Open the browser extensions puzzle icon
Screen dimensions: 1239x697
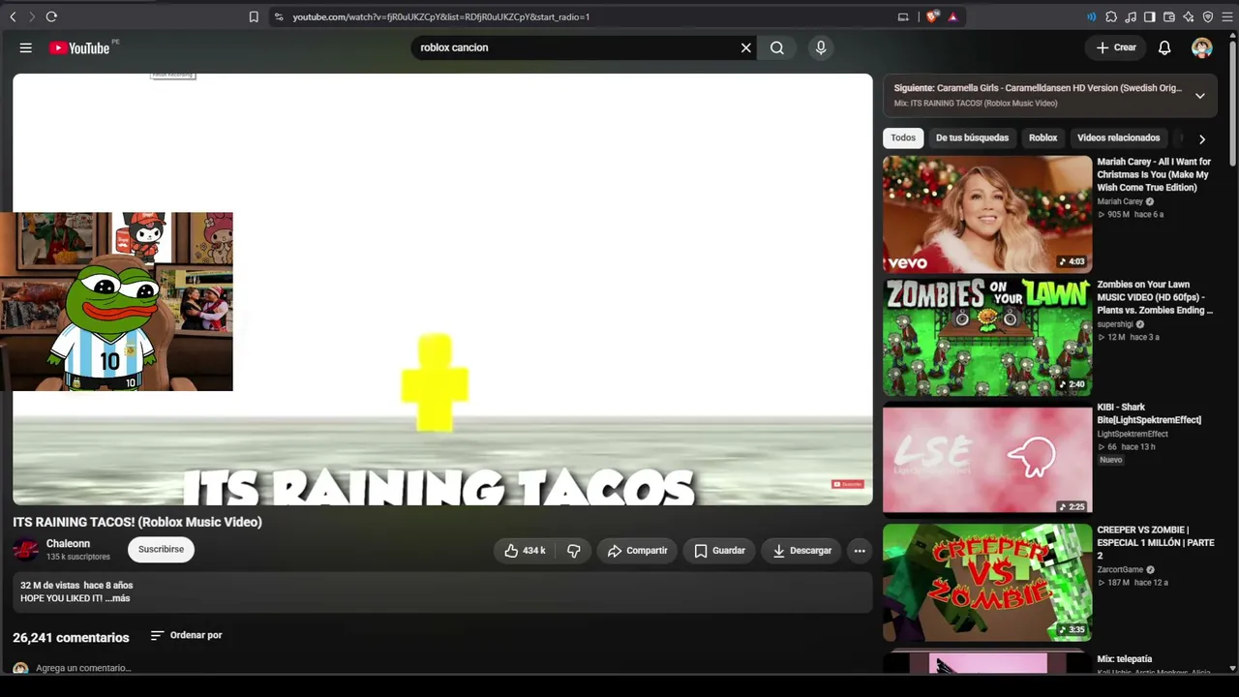(1111, 16)
